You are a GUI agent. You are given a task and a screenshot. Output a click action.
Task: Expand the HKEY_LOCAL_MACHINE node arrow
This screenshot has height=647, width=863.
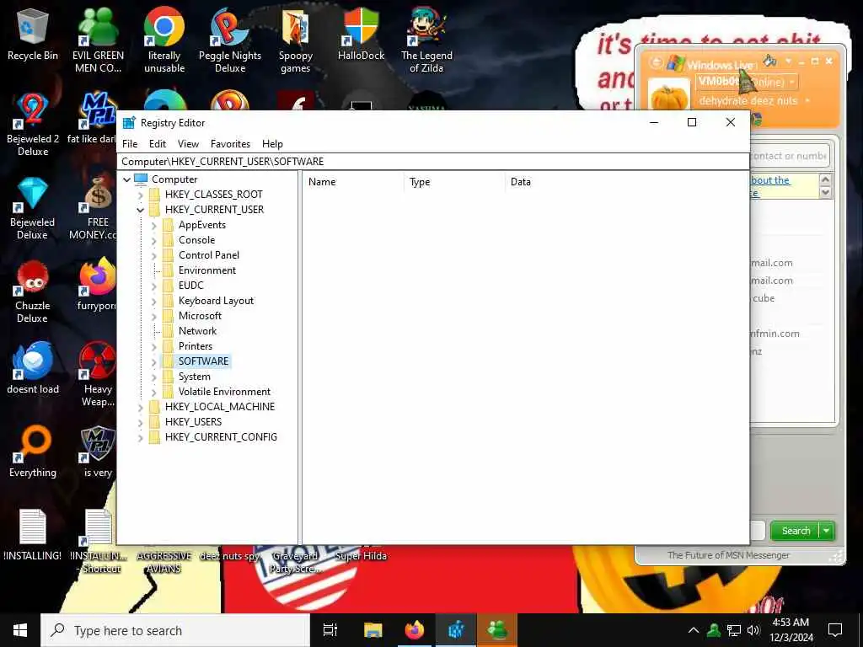click(141, 407)
